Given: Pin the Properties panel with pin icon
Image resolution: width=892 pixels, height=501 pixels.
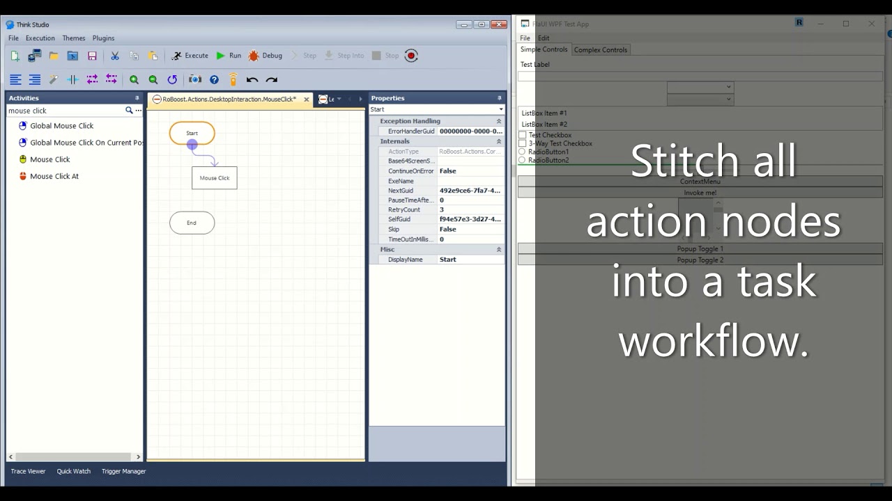Looking at the screenshot, I should 499,98.
